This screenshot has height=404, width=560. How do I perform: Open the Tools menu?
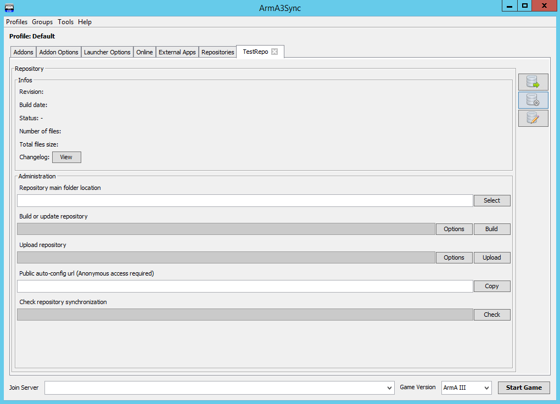65,22
